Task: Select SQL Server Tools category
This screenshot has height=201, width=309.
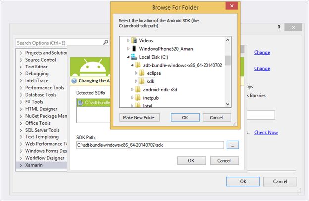Action: coord(43,130)
